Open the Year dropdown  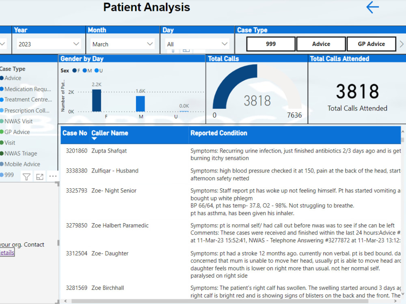pyautogui.click(x=76, y=43)
